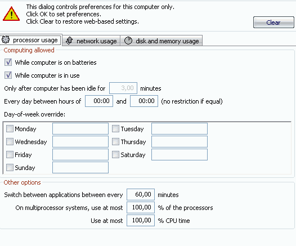Click the Wednesday time range field
This screenshot has width=296, height=246.
point(80,142)
